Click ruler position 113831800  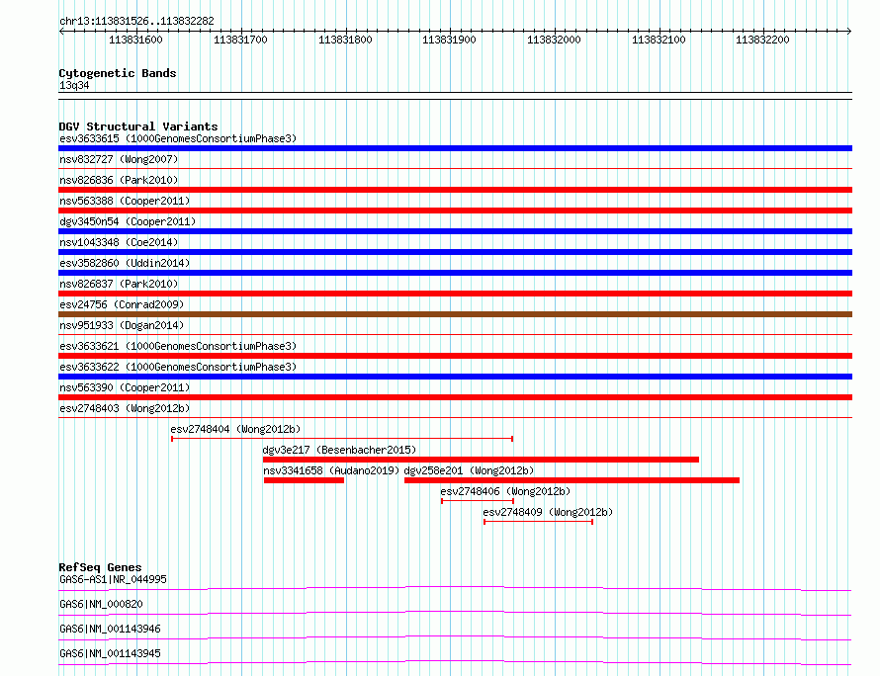(x=345, y=40)
